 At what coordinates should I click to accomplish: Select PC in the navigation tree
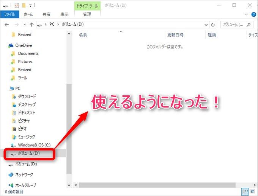pyautogui.click(x=18, y=89)
